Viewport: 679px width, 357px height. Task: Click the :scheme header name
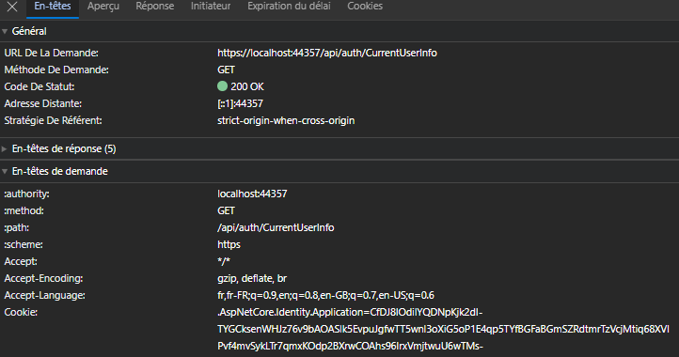pyautogui.click(x=24, y=244)
